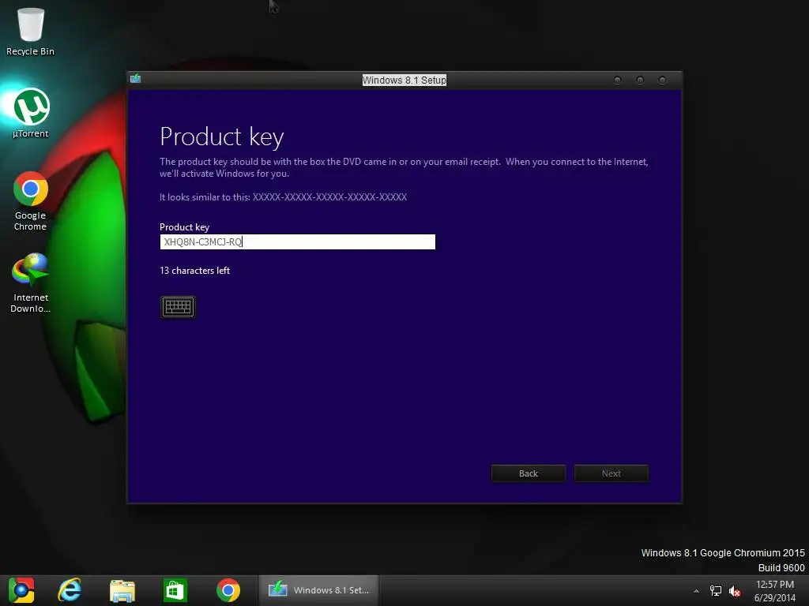Click the Next button

tap(611, 473)
